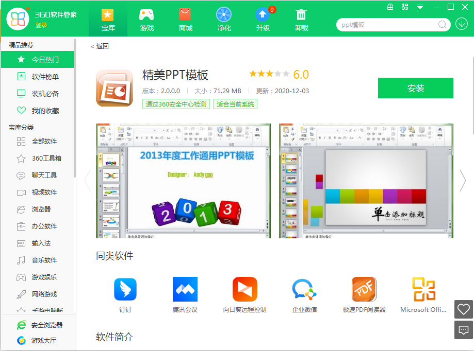Click the 登录 login link

tap(41, 25)
